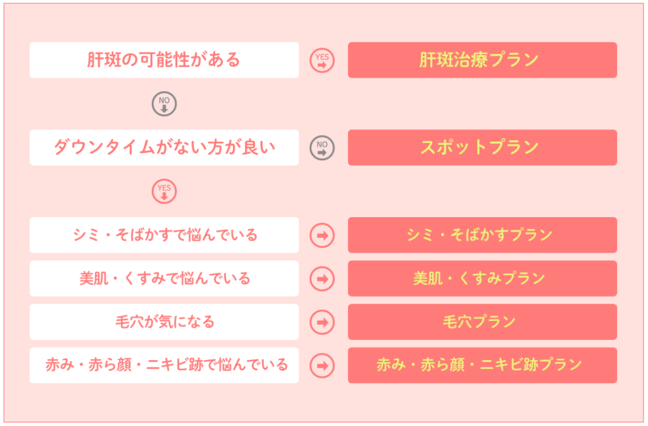
Task: Click the シミ・そばかすで悩んでいる box
Action: (x=164, y=235)
